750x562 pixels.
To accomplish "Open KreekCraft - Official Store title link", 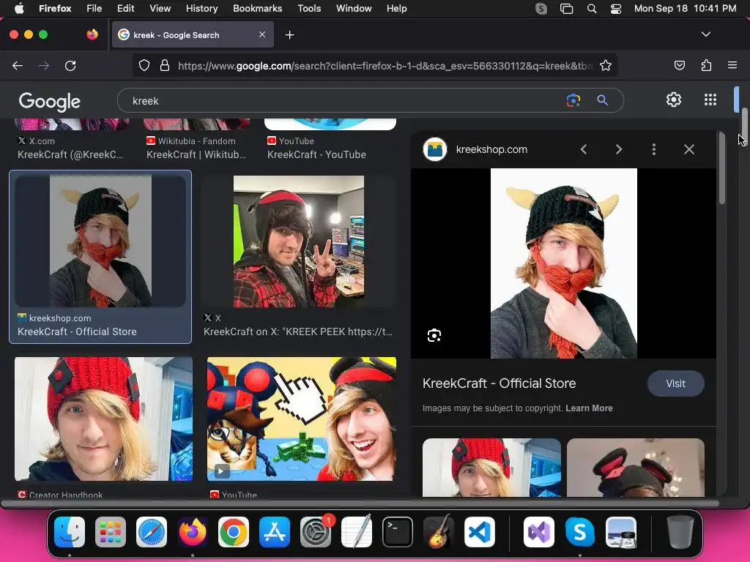I will 499,383.
